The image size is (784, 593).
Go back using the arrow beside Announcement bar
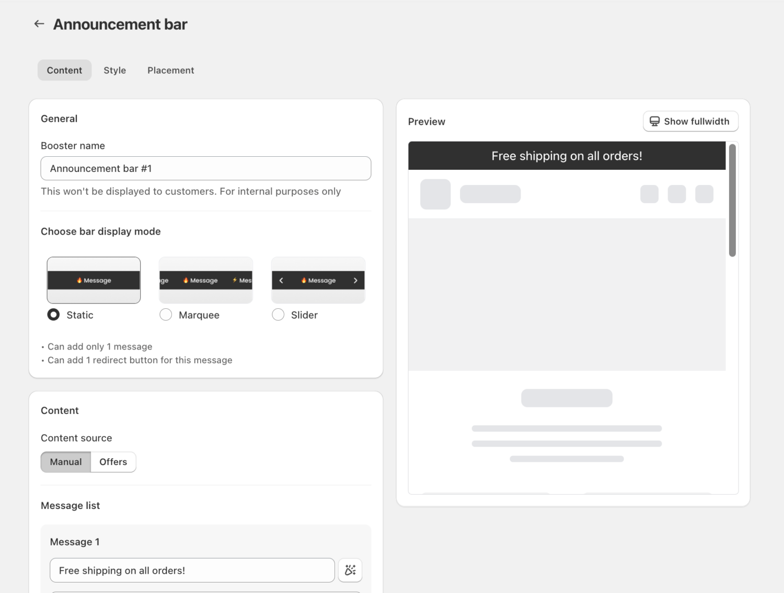click(39, 24)
